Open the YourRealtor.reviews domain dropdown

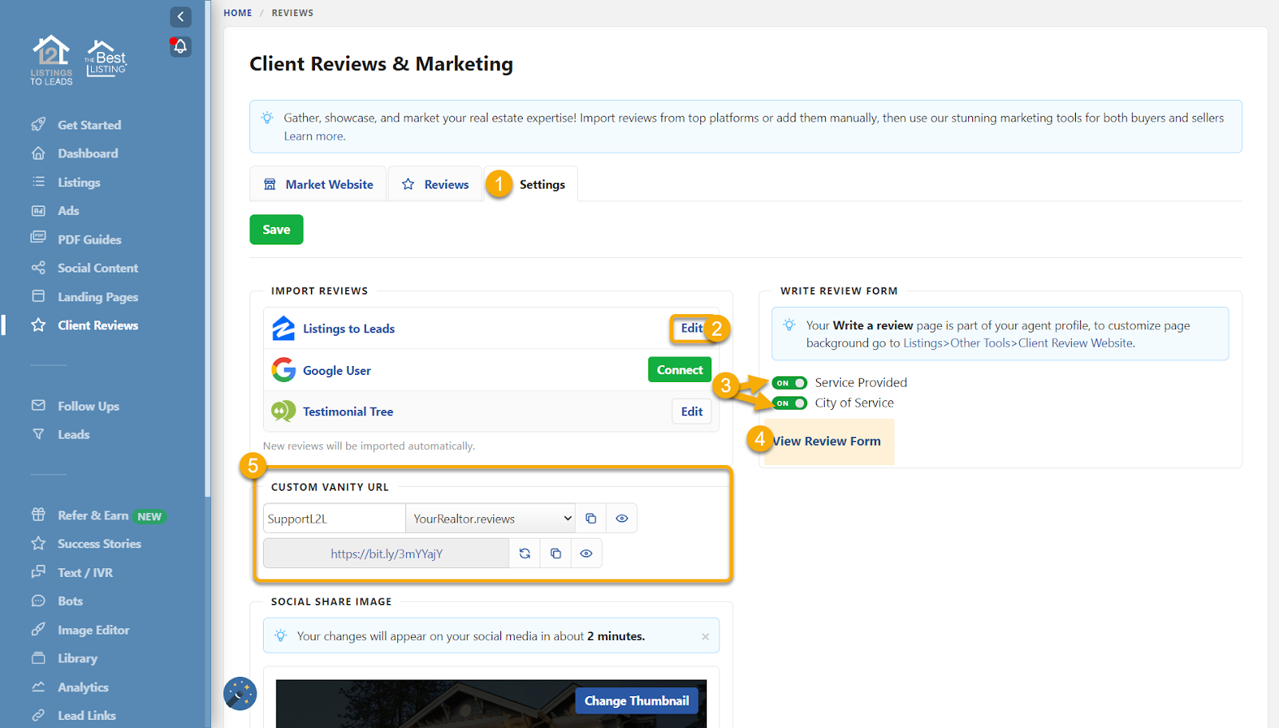(491, 519)
